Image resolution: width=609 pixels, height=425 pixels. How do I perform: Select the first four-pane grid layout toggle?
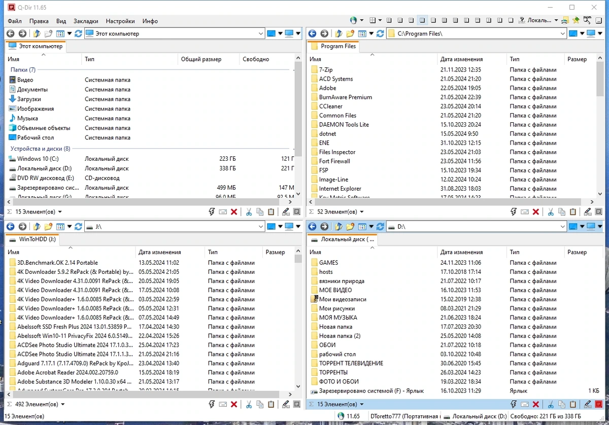(x=373, y=20)
